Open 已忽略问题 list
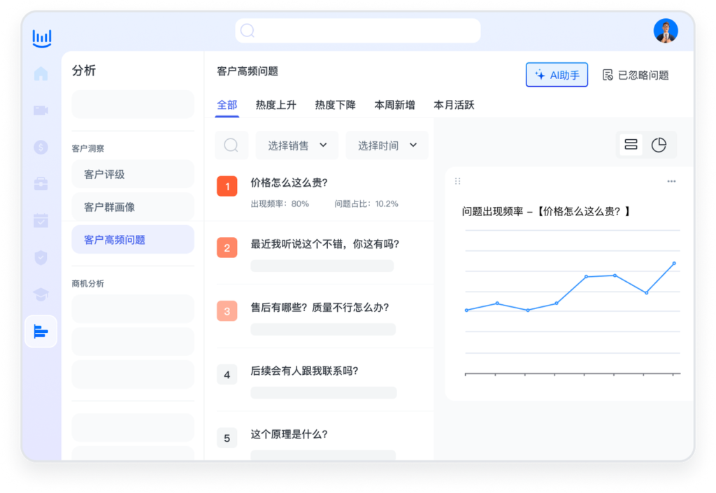This screenshot has height=493, width=716. point(635,75)
